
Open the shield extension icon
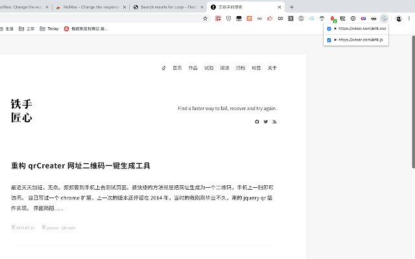tap(229, 18)
